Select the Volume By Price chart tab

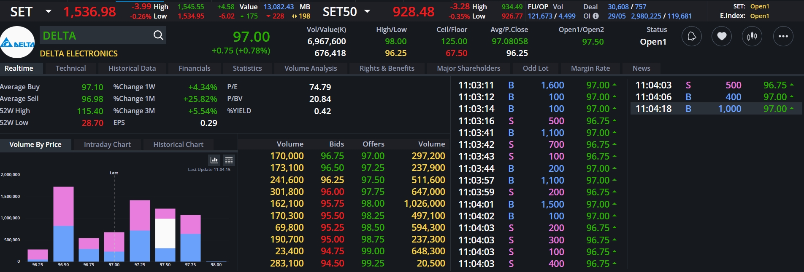(x=35, y=144)
